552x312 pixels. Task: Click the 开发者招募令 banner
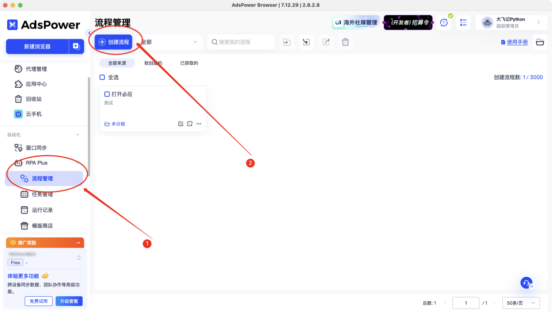point(408,22)
